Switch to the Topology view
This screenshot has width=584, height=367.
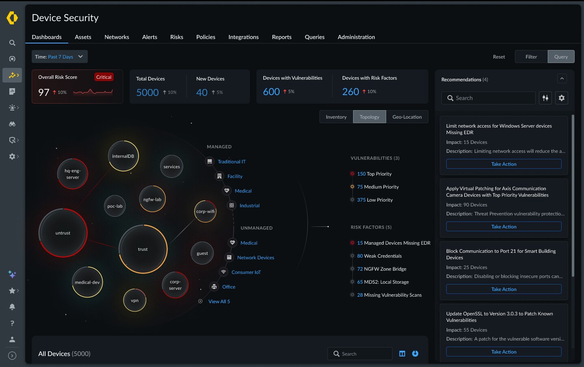(369, 117)
